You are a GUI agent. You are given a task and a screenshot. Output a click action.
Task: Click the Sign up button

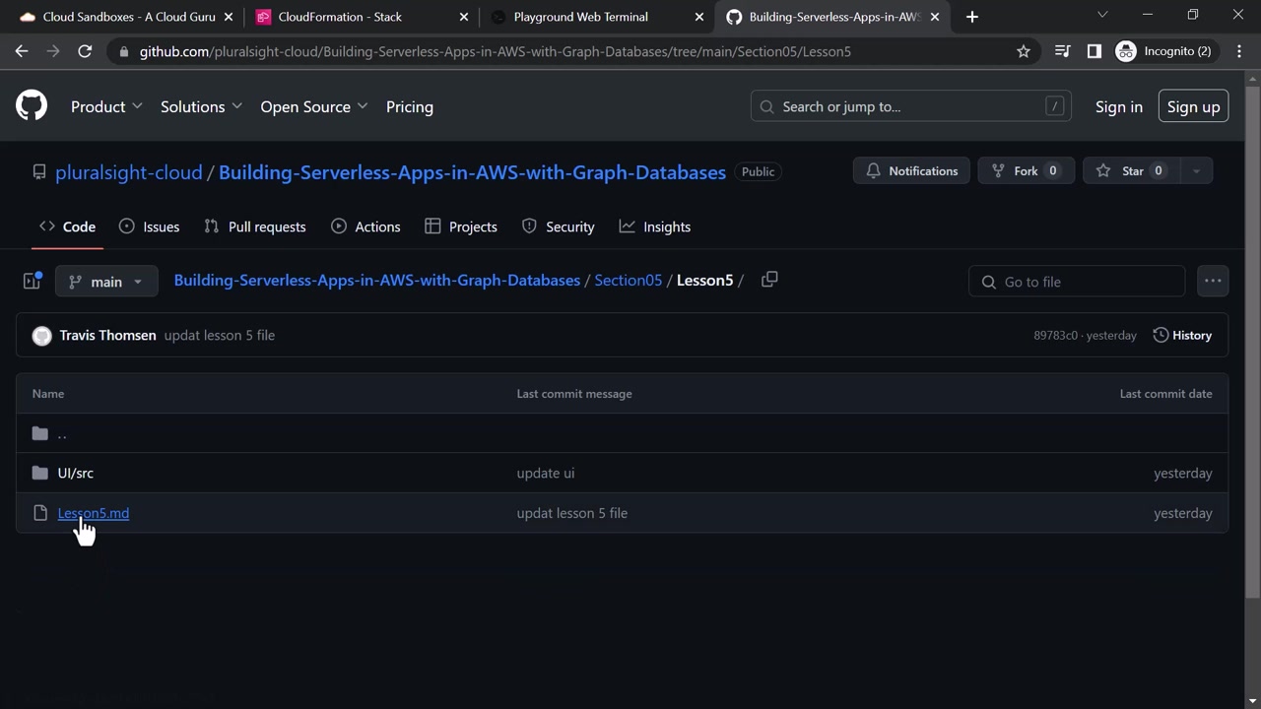tap(1193, 106)
